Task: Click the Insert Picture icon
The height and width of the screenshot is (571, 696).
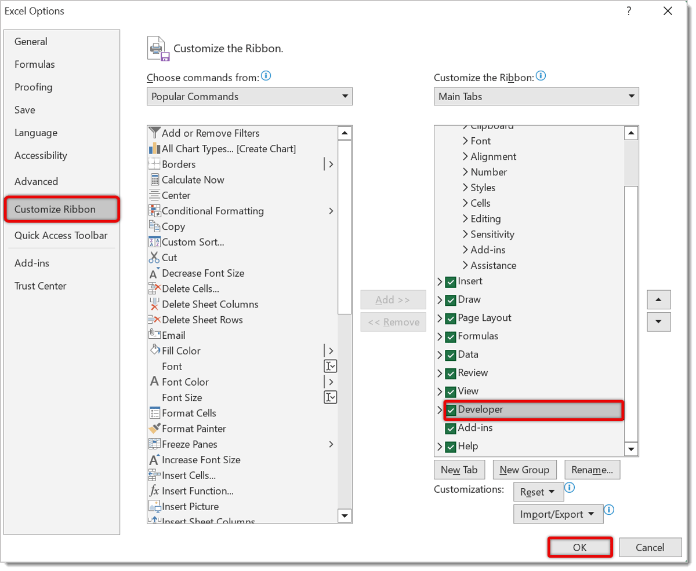Action: pyautogui.click(x=154, y=507)
